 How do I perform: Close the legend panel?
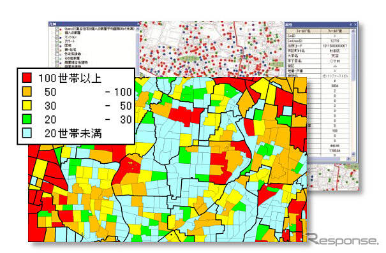click(x=138, y=24)
